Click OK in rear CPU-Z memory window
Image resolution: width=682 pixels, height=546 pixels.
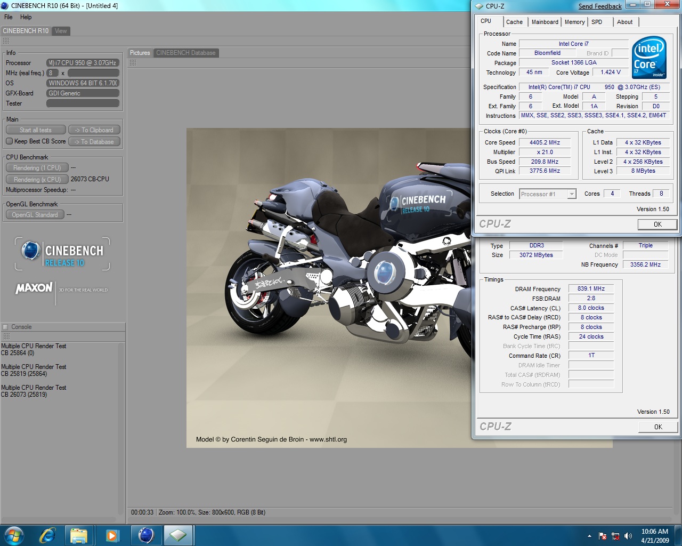pos(658,427)
